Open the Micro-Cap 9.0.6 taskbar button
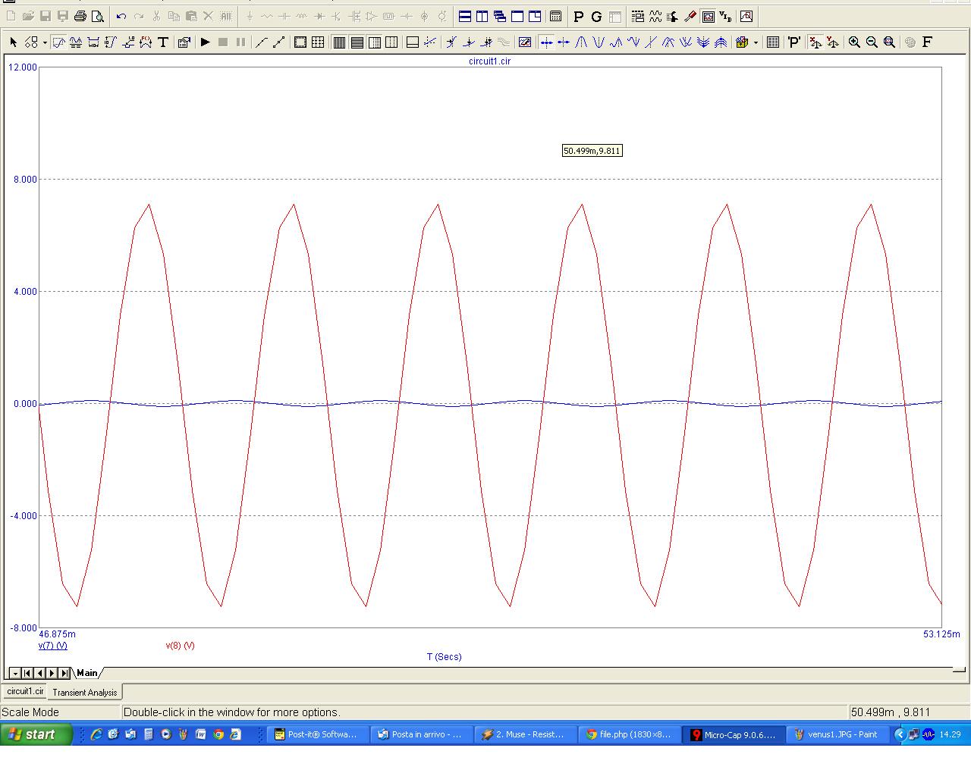This screenshot has height=776, width=971. pyautogui.click(x=734, y=734)
